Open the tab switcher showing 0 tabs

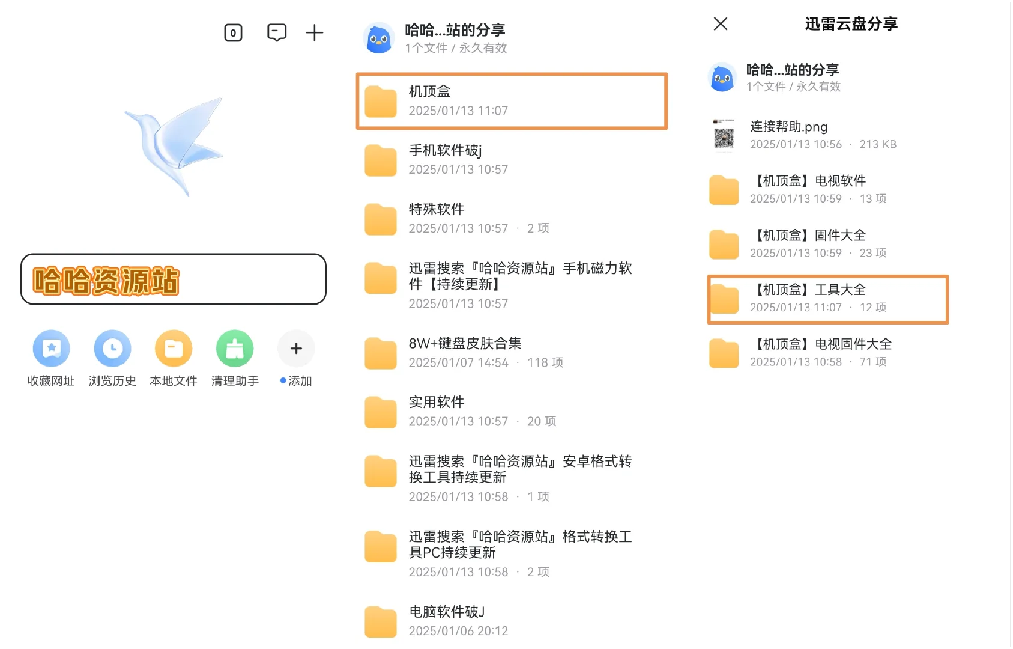click(232, 32)
